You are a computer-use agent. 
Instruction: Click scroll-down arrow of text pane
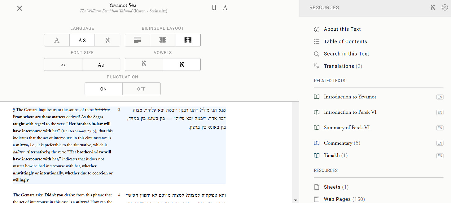click(x=296, y=200)
